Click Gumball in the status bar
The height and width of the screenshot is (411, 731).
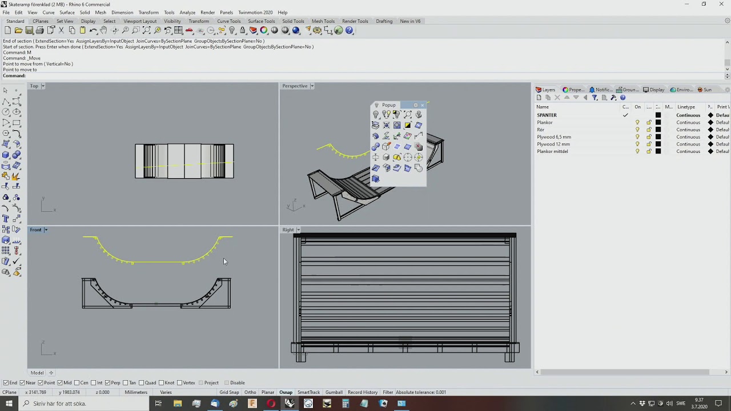point(334,392)
